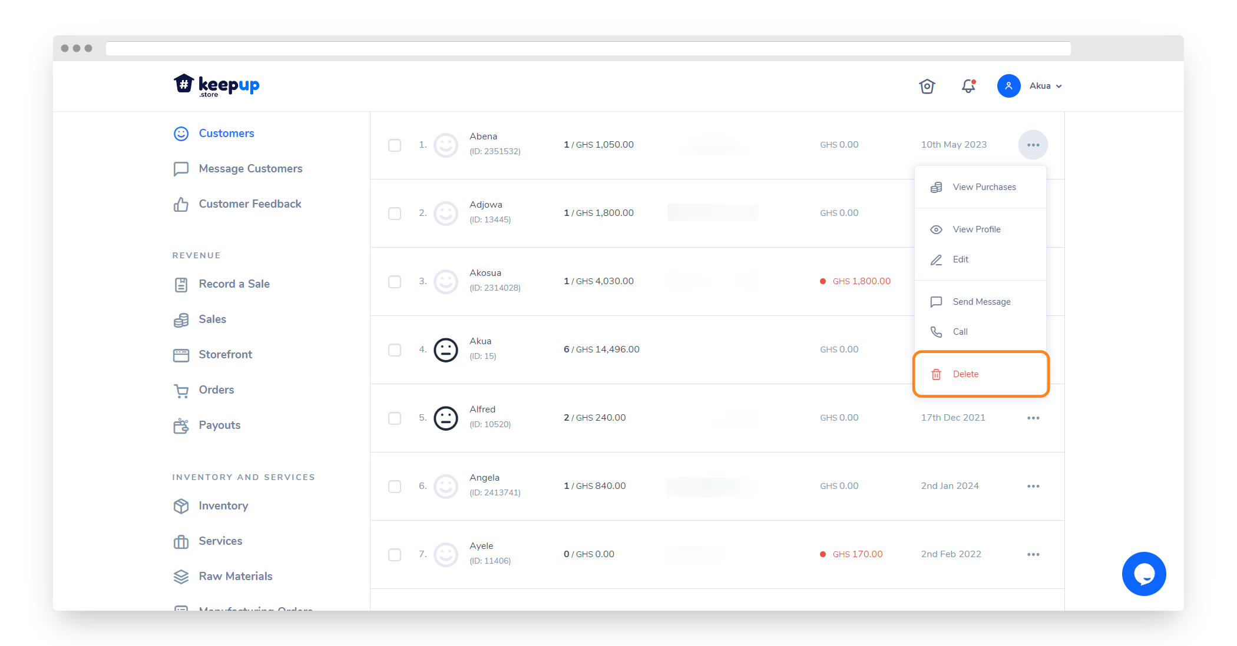The width and height of the screenshot is (1237, 646).
Task: Open the store settings shield icon
Action: point(927,86)
